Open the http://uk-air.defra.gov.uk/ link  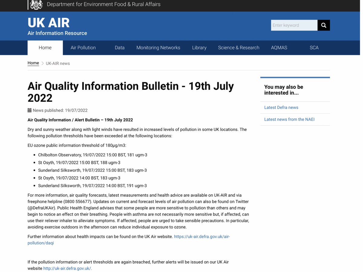(x=68, y=268)
